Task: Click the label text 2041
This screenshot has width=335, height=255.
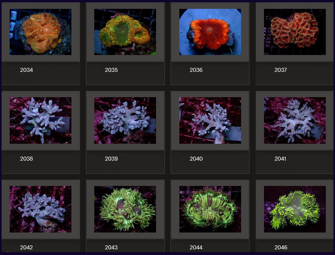Action: tap(280, 159)
